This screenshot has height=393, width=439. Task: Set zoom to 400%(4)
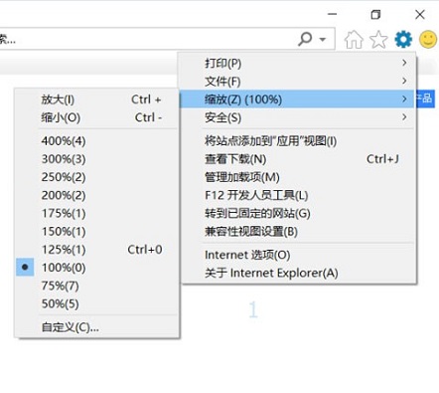(x=96, y=141)
